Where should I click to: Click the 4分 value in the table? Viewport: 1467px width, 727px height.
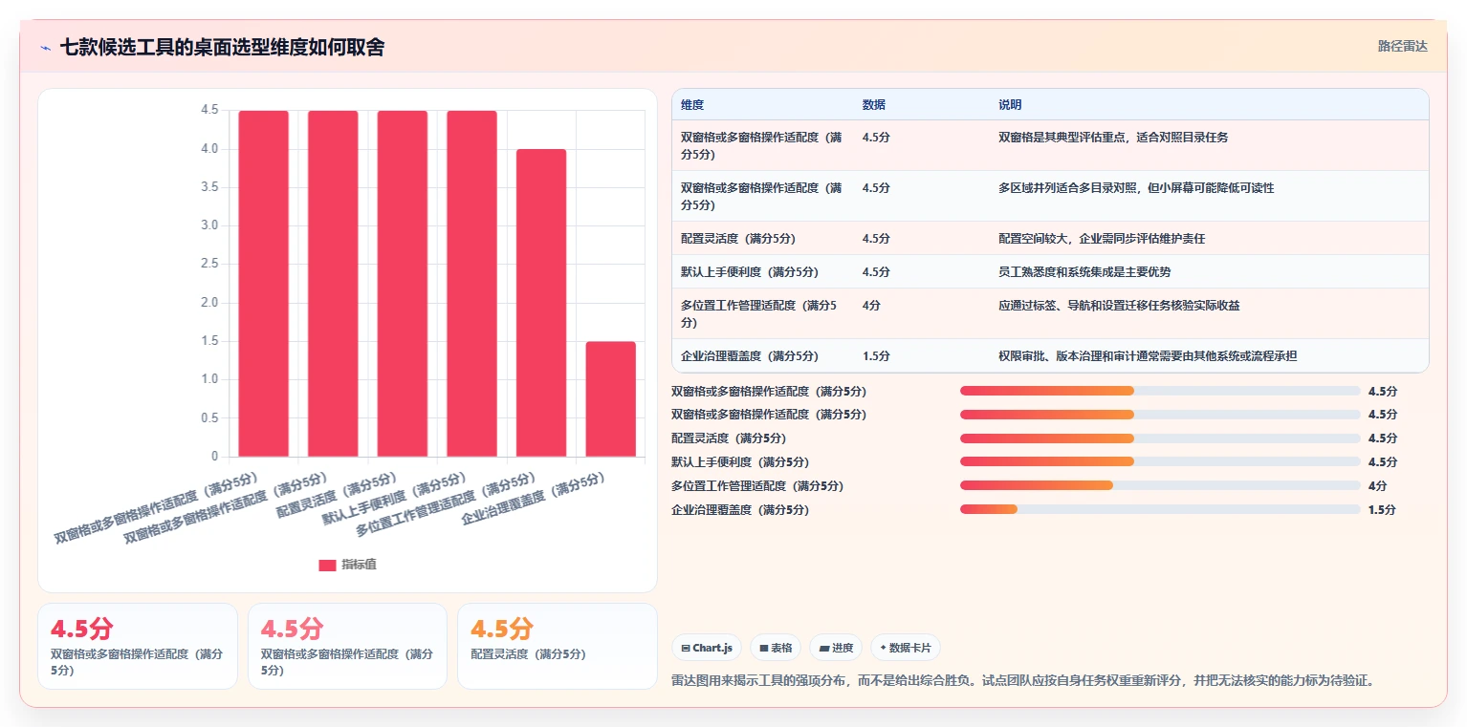871,306
